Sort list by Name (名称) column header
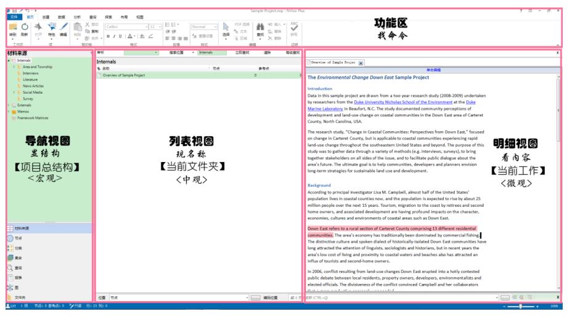The image size is (567, 319). [x=106, y=68]
